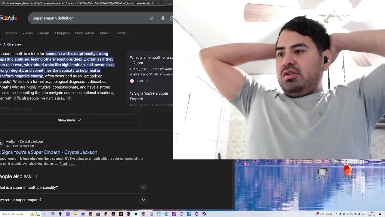385x217 pixels.
Task: Switch to the Forums tab
Action: [x=44, y=33]
